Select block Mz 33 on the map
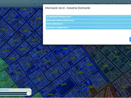This screenshot has height=98, width=131. tap(73, 58)
